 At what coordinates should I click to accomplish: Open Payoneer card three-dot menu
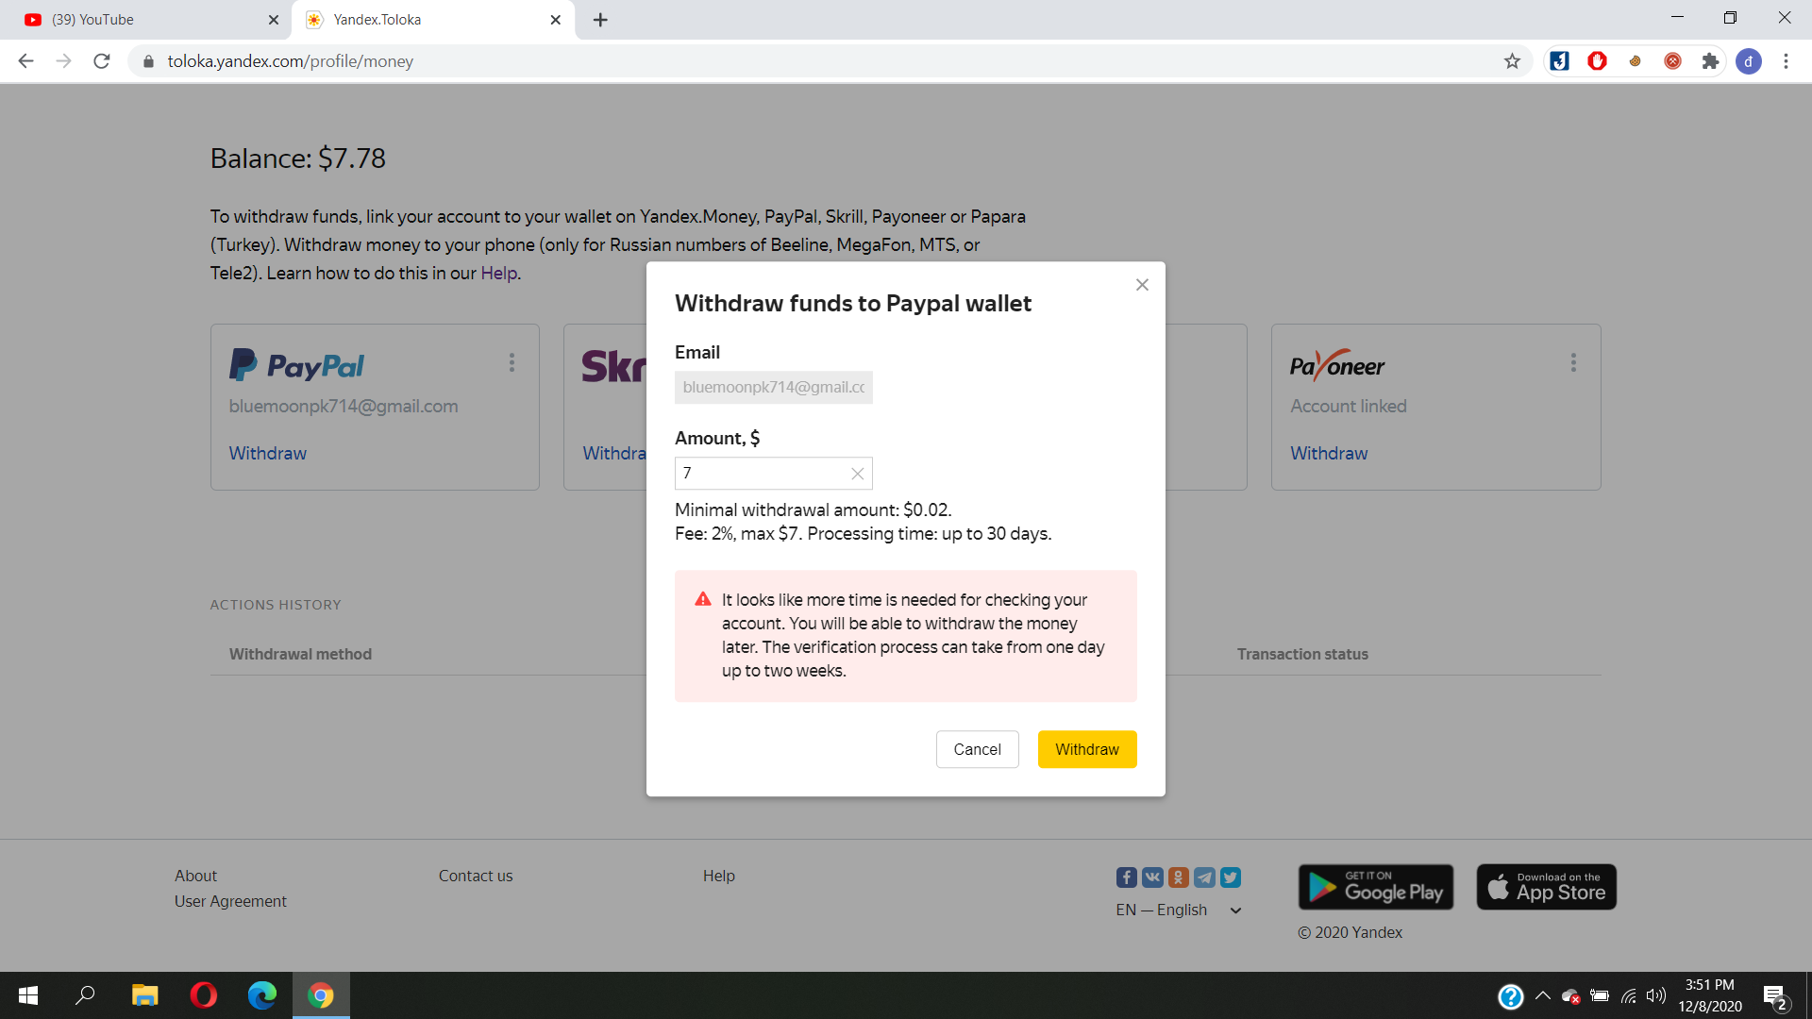pos(1572,362)
